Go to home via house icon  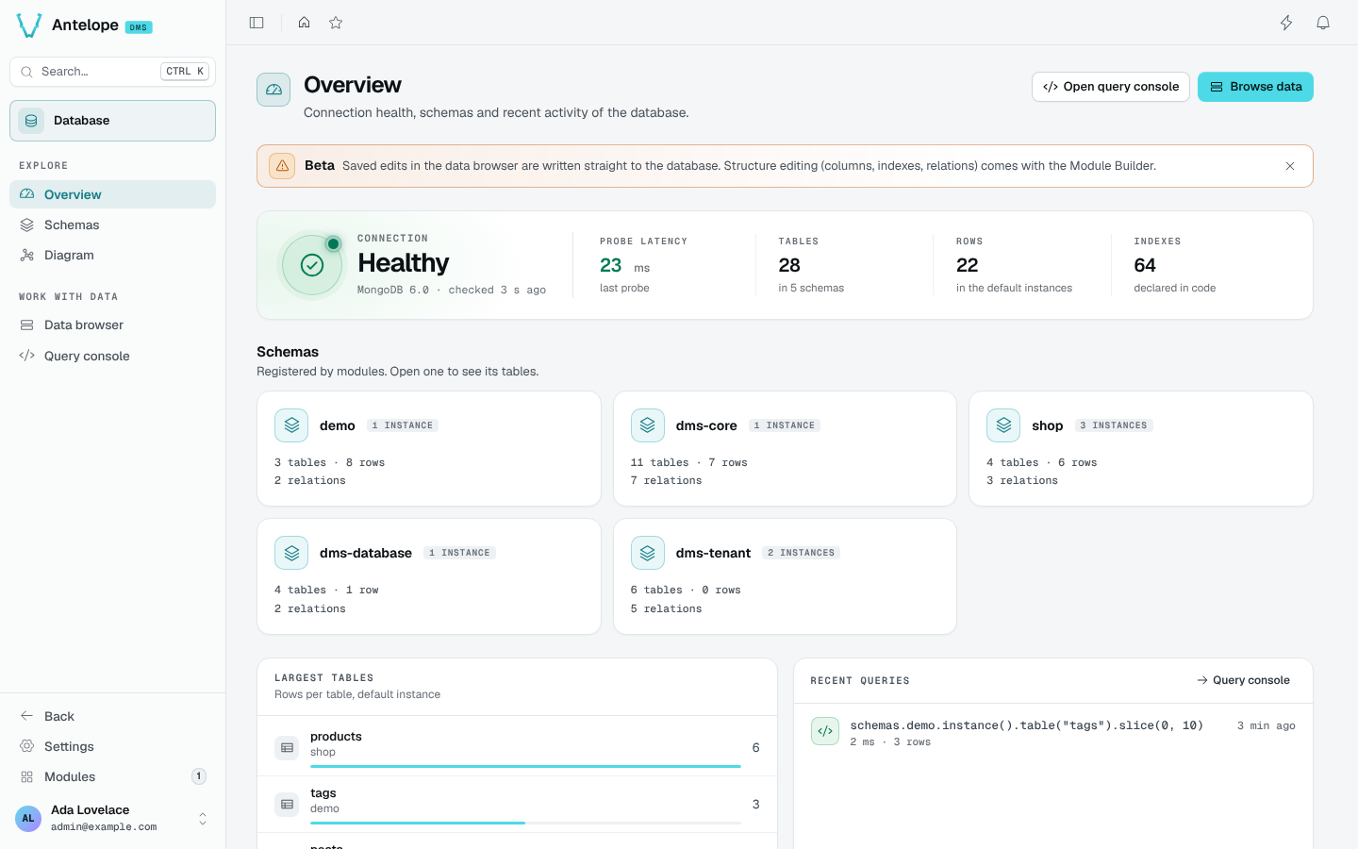click(304, 23)
